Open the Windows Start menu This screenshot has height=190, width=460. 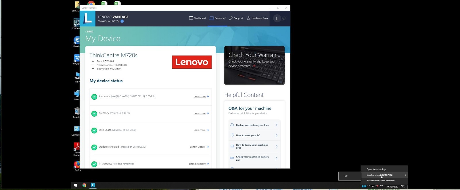pos(75,185)
